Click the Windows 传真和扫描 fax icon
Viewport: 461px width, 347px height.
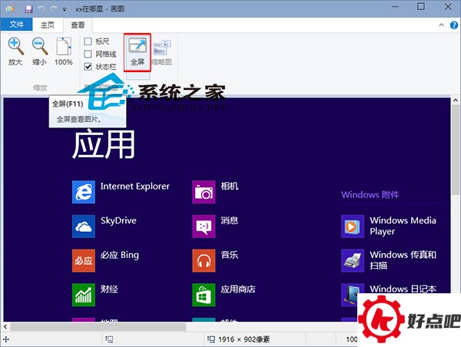pyautogui.click(x=353, y=260)
